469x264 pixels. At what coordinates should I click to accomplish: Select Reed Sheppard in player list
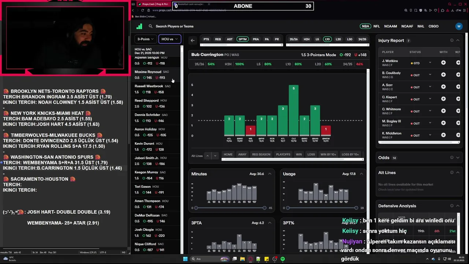[156, 103]
